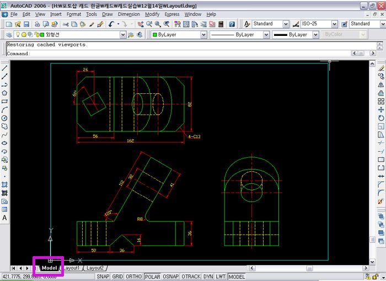Toggle MODEL space button
Image resolution: width=386 pixels, height=281 pixels.
[237, 277]
